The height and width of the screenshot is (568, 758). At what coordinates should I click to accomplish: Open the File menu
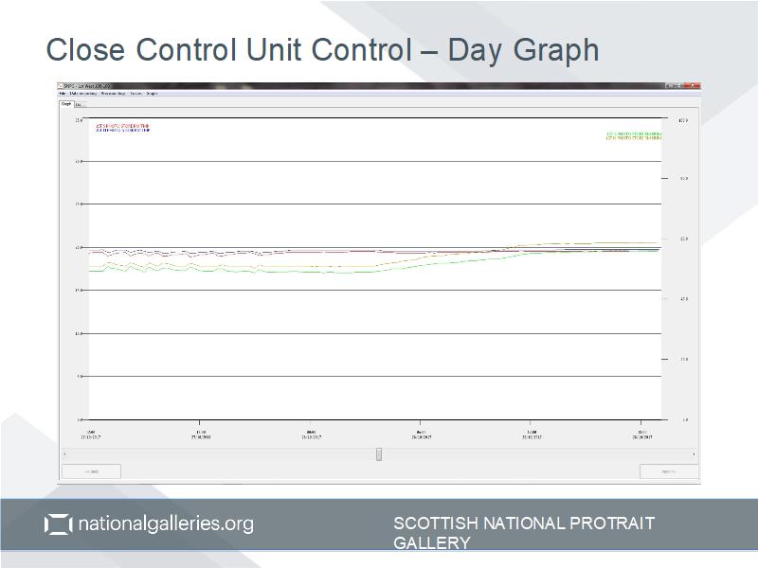point(62,94)
